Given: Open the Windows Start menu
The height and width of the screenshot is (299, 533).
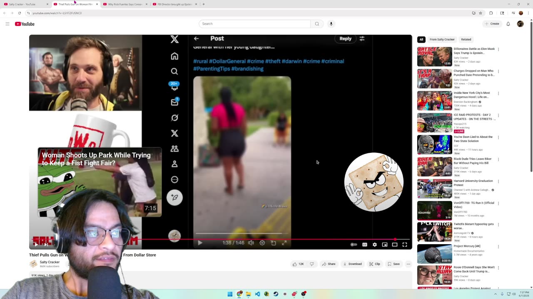Looking at the screenshot, I should (230, 294).
